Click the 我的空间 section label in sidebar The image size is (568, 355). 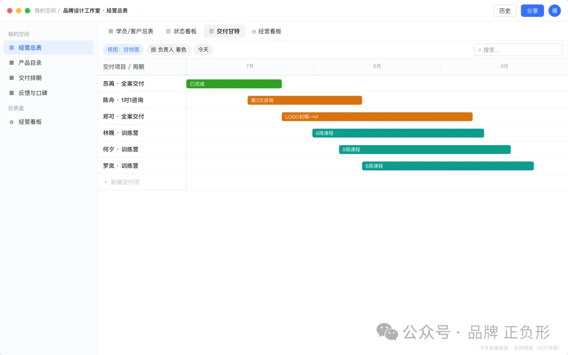(18, 34)
